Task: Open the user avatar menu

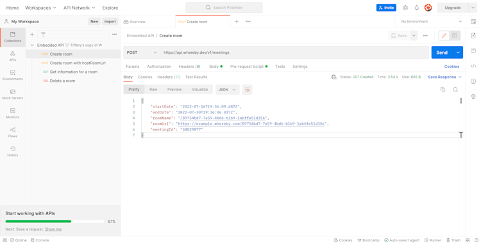Action: pyautogui.click(x=428, y=8)
